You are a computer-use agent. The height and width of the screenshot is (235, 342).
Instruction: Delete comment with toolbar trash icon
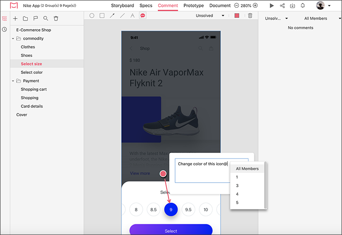point(250,15)
